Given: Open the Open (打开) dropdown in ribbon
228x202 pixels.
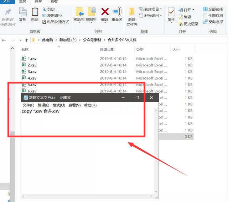Looking at the screenshot, I should click(186, 10).
